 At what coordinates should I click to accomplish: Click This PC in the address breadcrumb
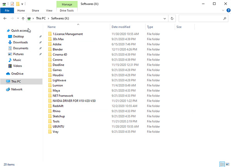[42, 18]
